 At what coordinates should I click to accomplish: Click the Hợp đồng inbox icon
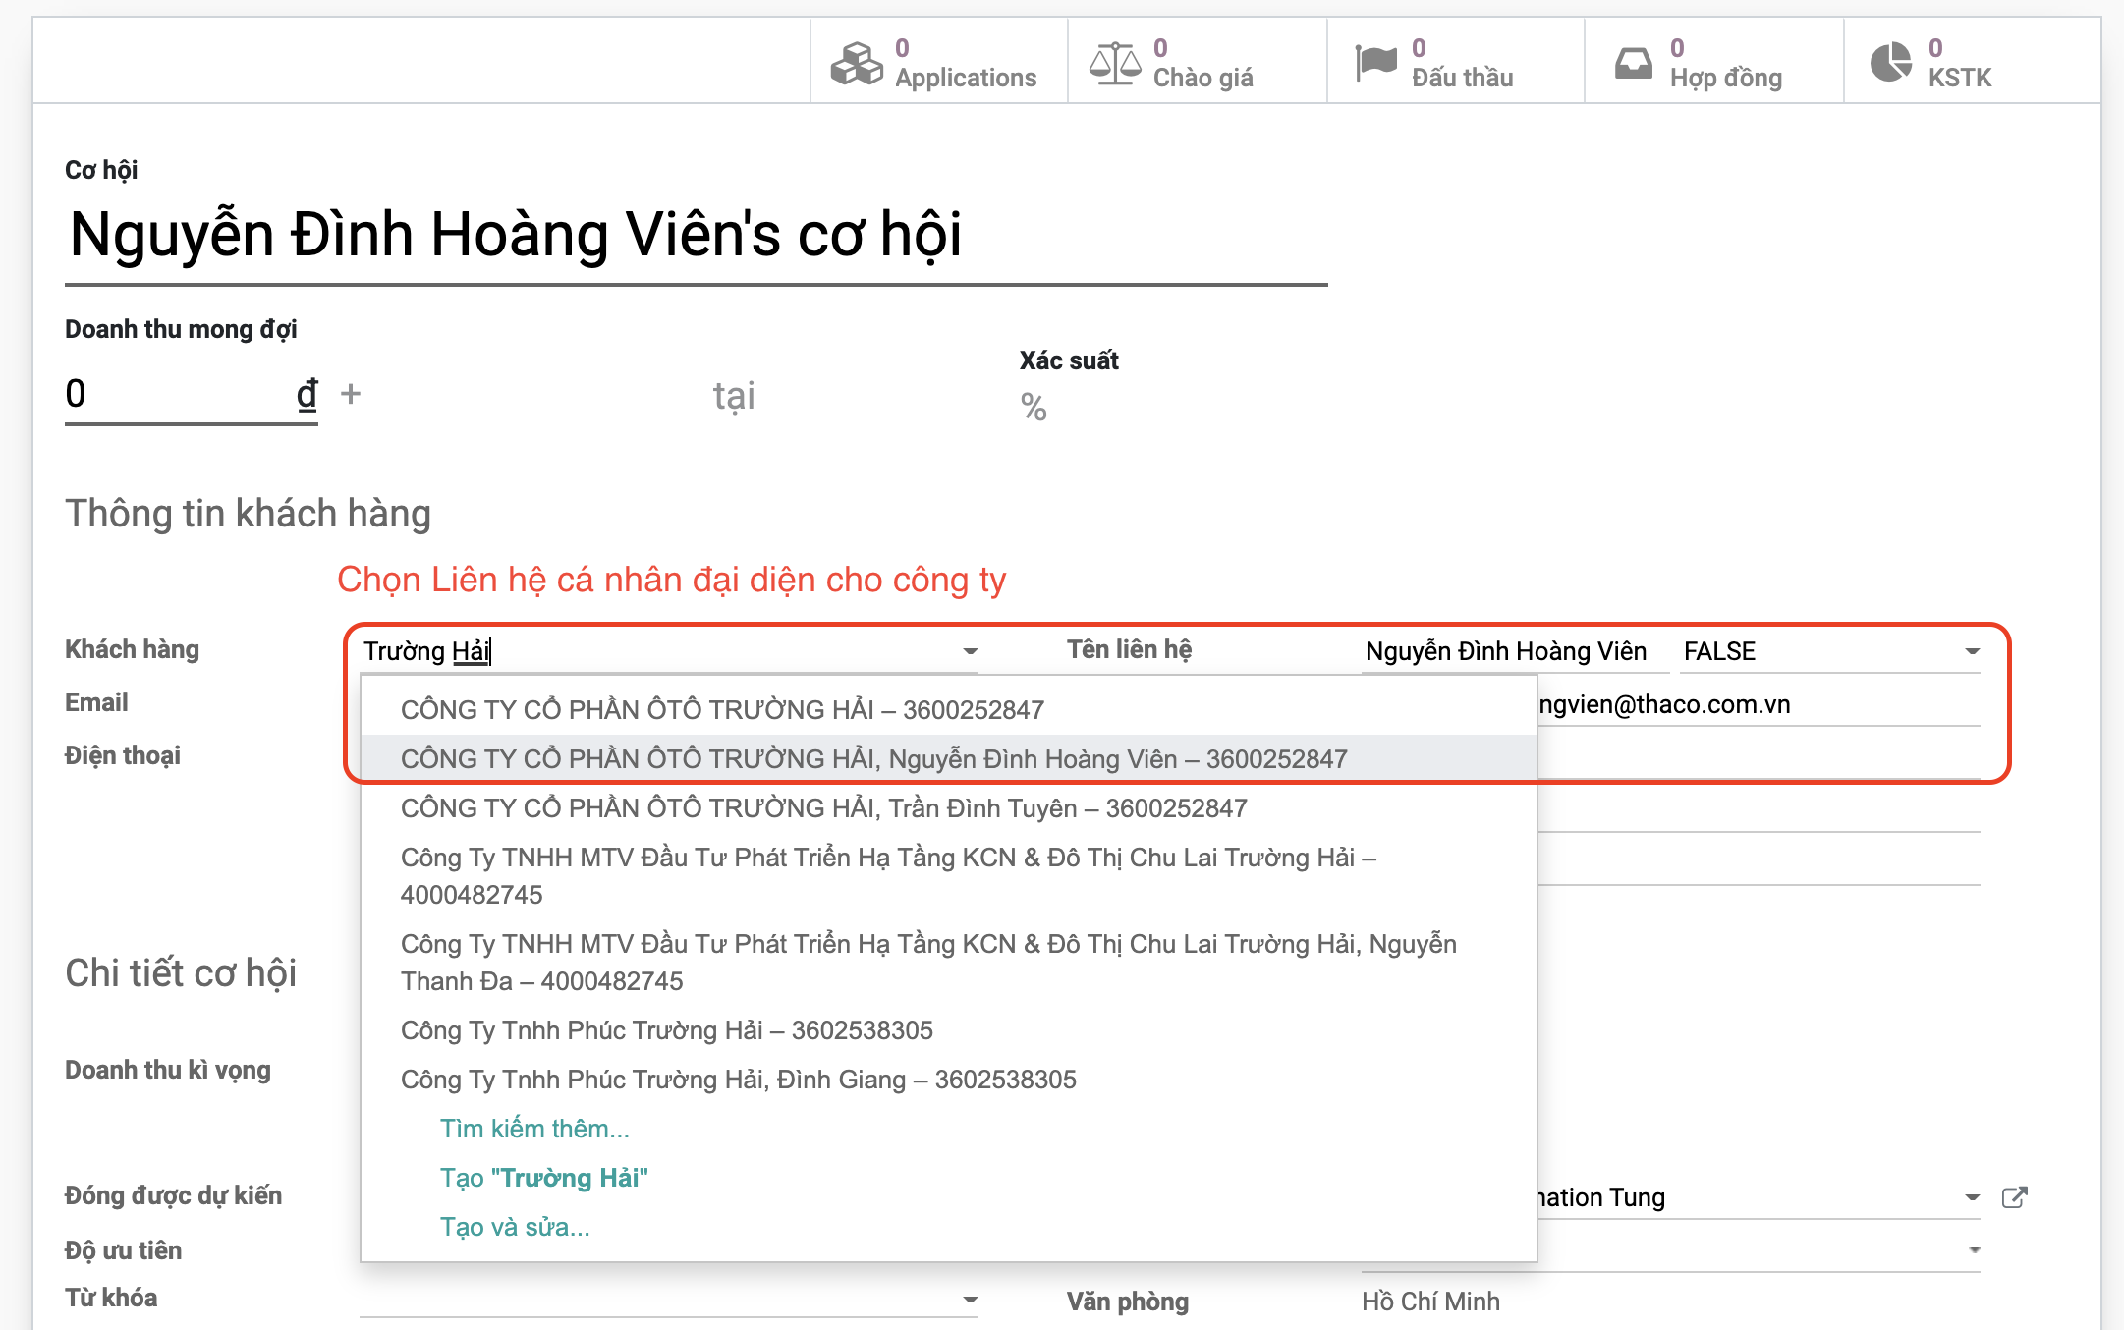(x=1633, y=63)
